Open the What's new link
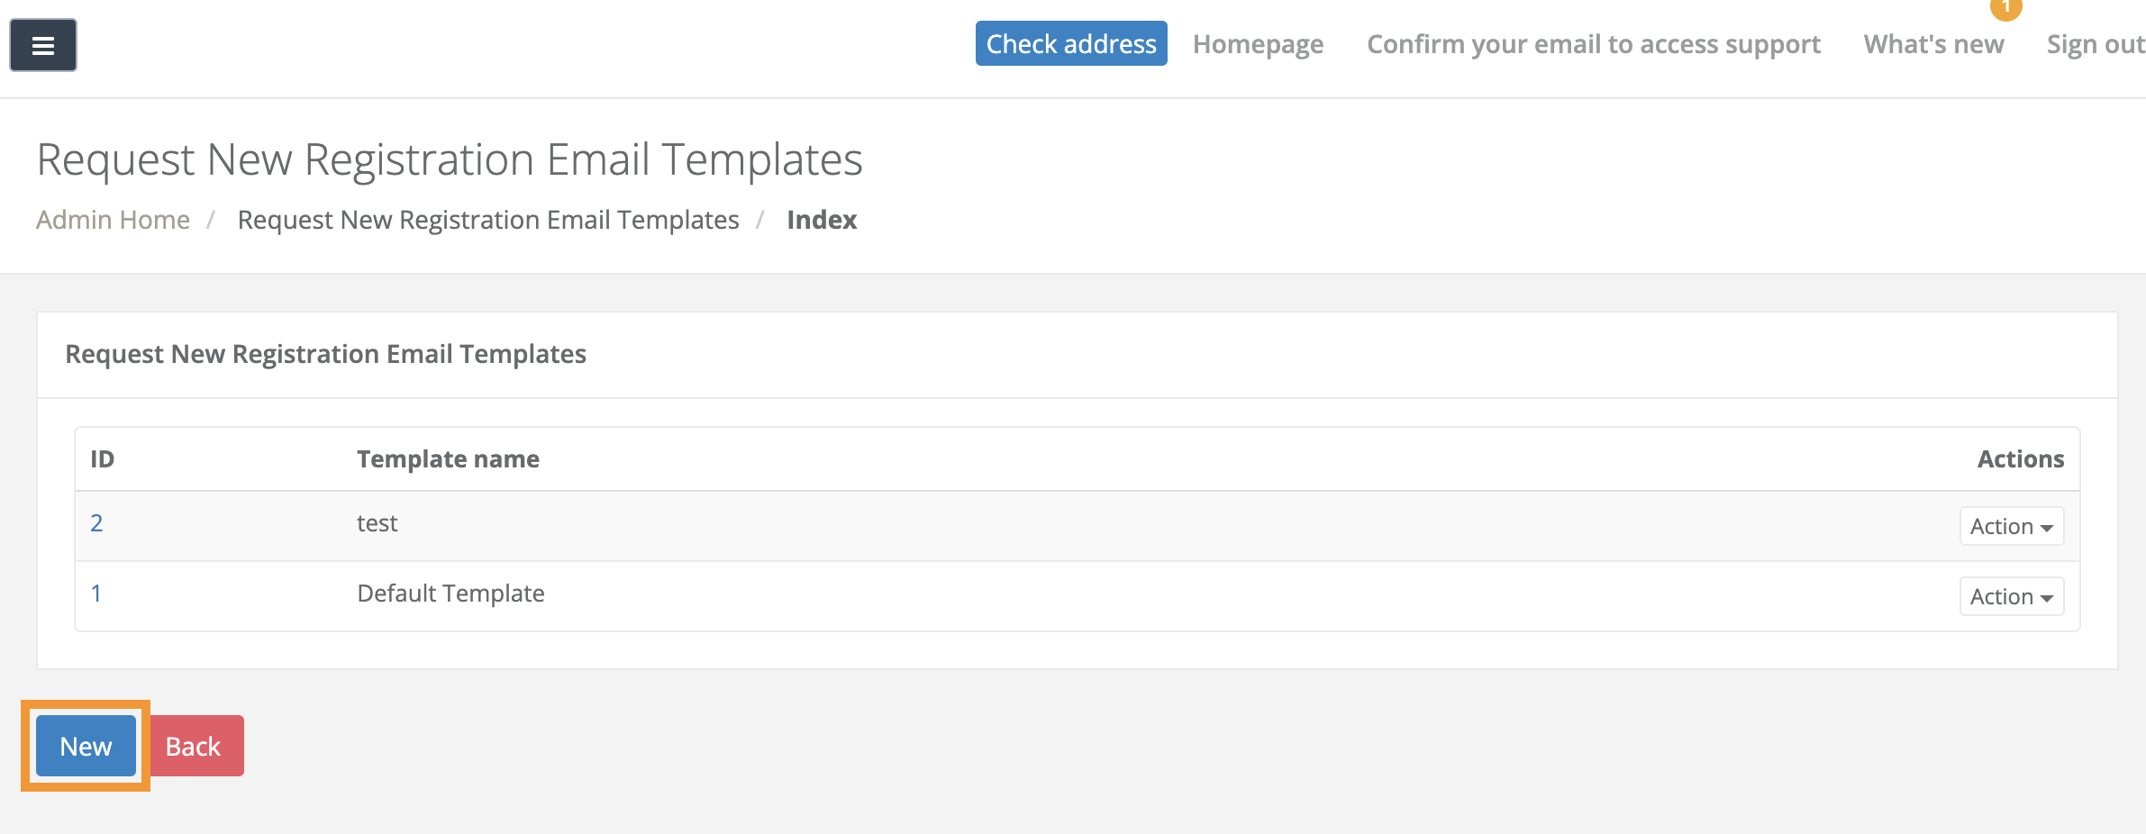Image resolution: width=2146 pixels, height=834 pixels. pyautogui.click(x=1933, y=44)
